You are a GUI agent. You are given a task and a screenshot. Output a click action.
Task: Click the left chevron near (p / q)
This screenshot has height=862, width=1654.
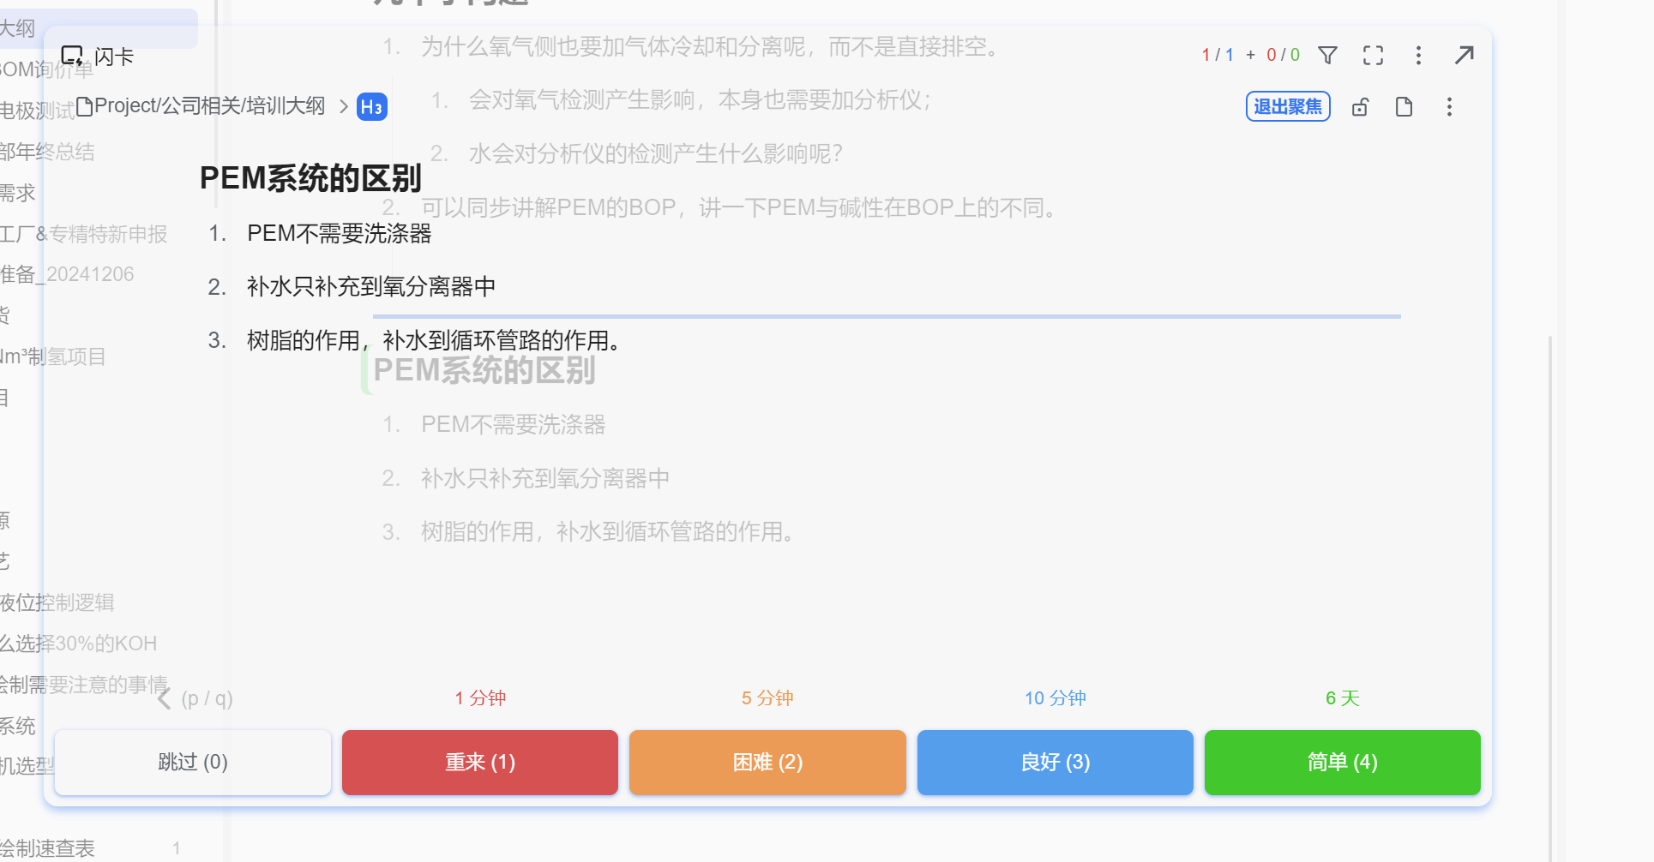(163, 697)
